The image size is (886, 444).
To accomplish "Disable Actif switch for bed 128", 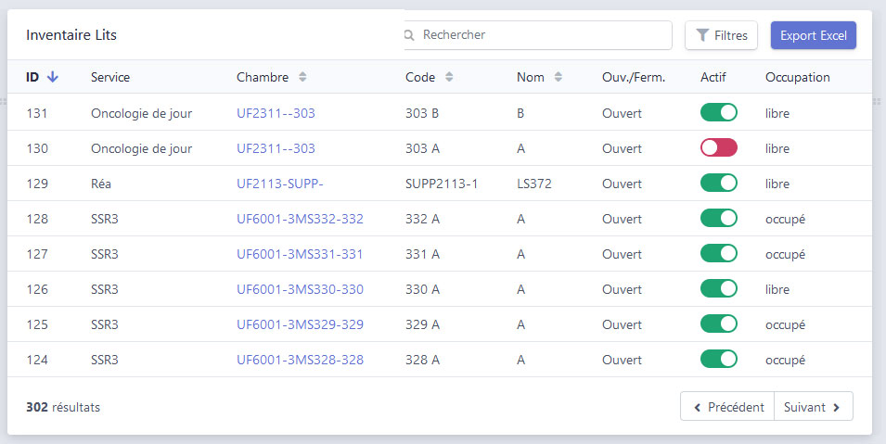I will [x=719, y=218].
